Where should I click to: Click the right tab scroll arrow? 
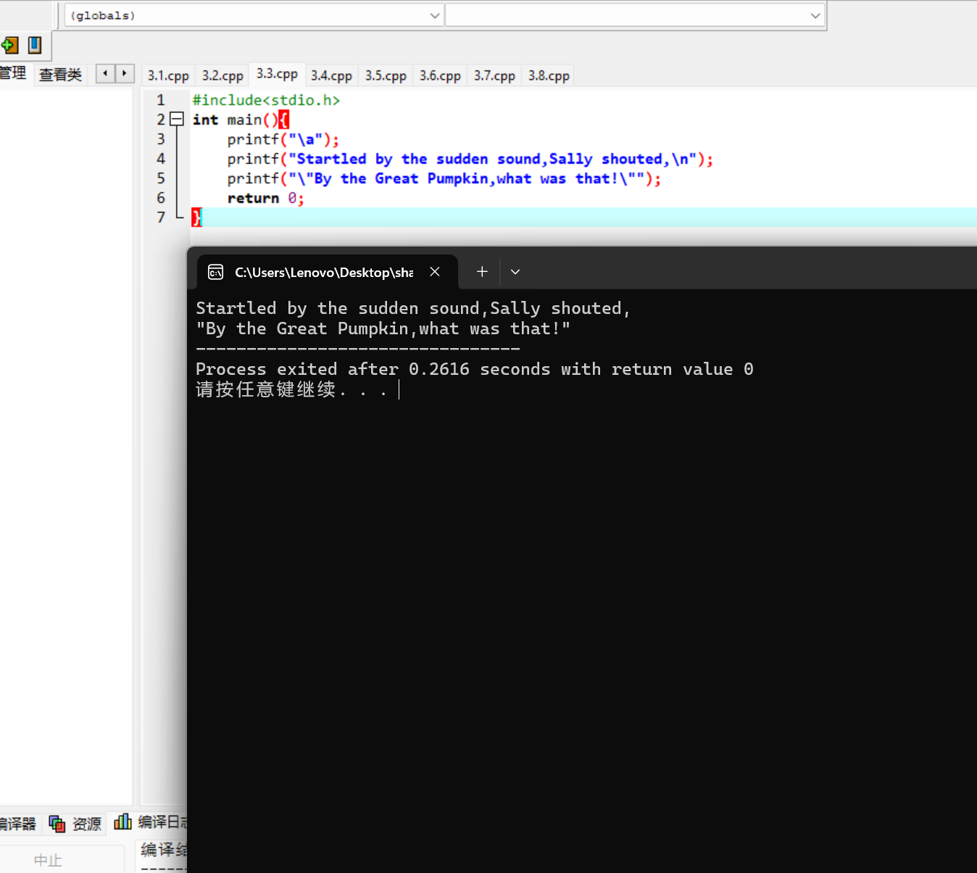point(125,73)
